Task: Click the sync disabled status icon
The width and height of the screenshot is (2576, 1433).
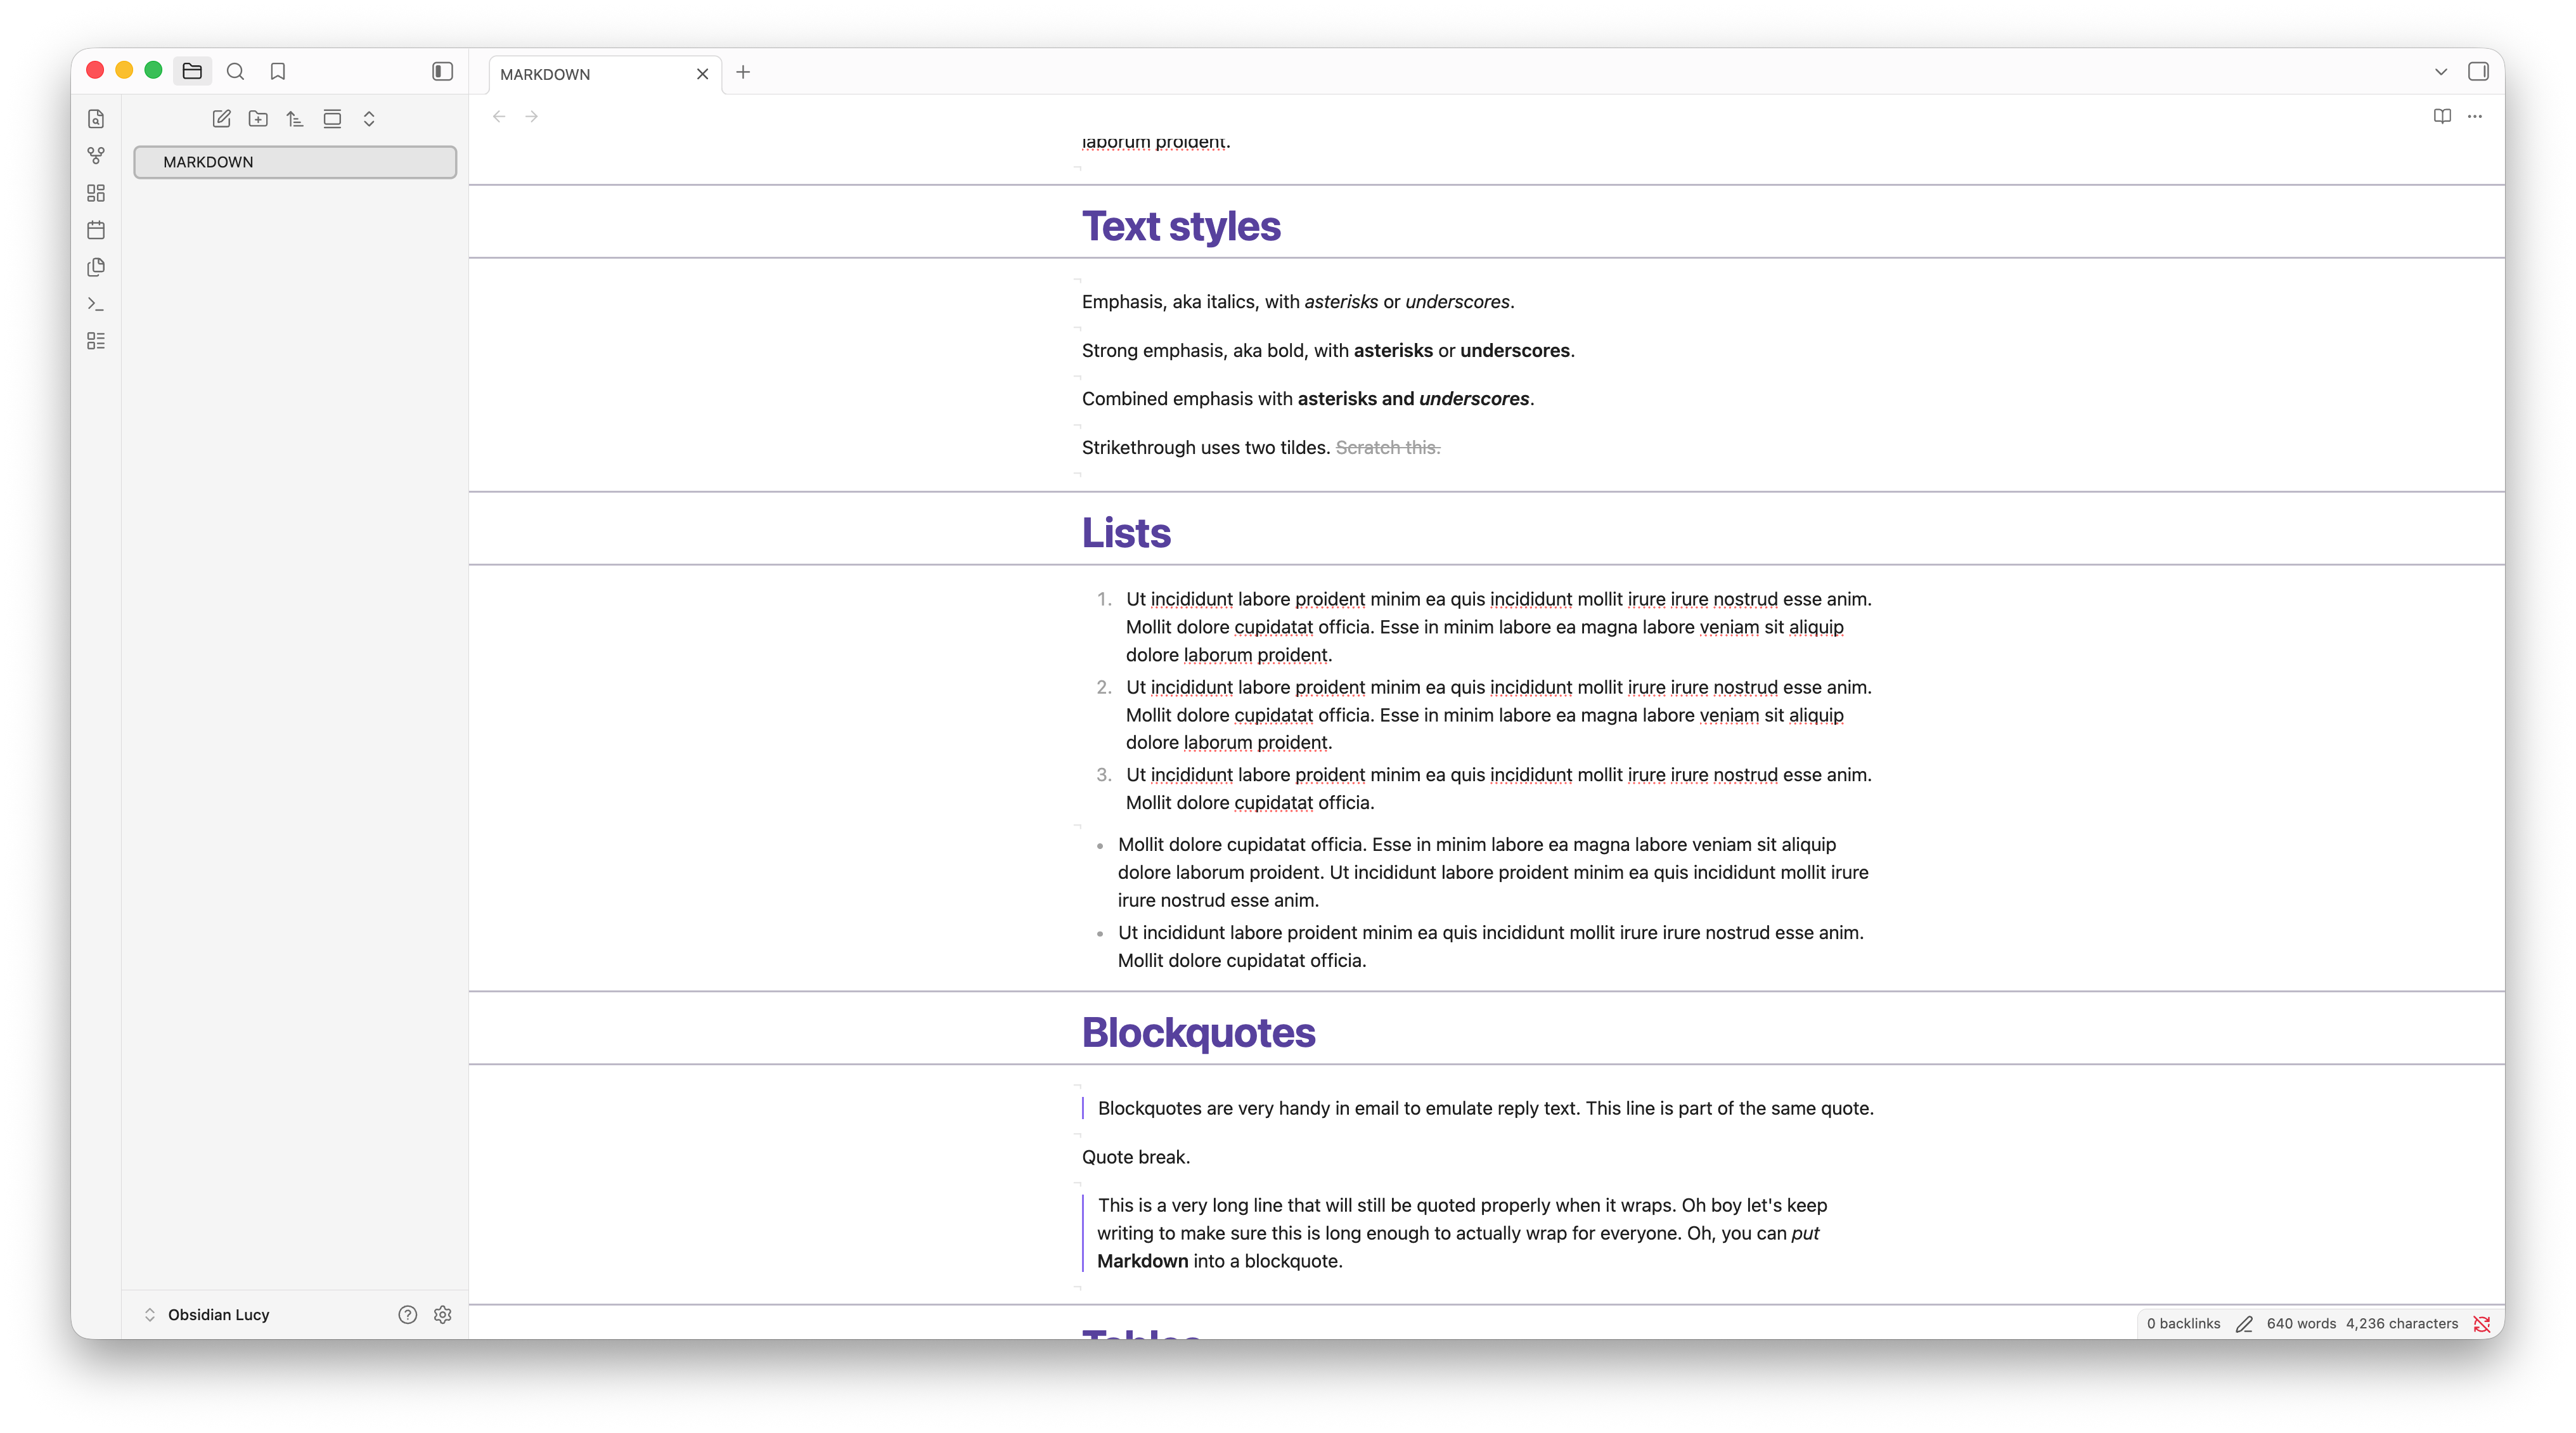Action: [x=2482, y=1323]
